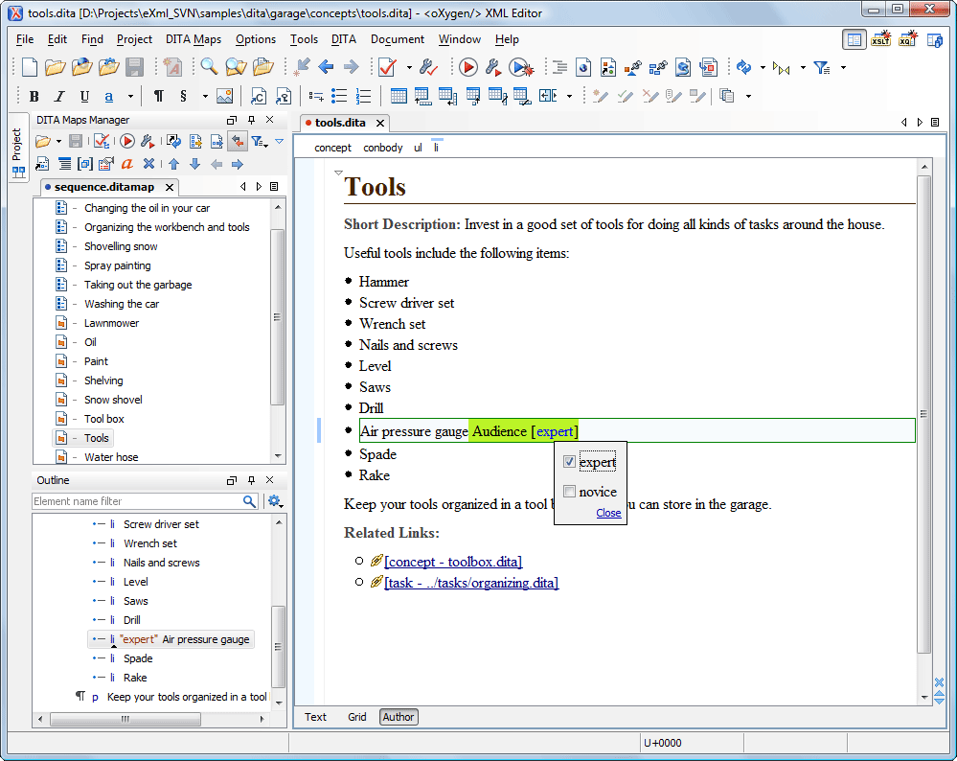Image resolution: width=957 pixels, height=761 pixels.
Task: Select Lawnmower in the DITA map tree
Action: [112, 323]
